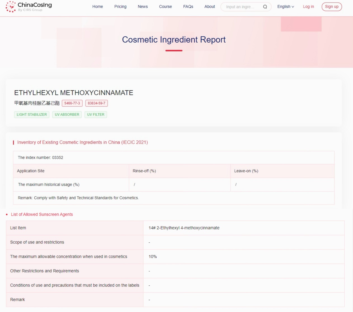The image size is (353, 312).
Task: Click the IECIC 2021 inventory heading
Action: coord(83,142)
